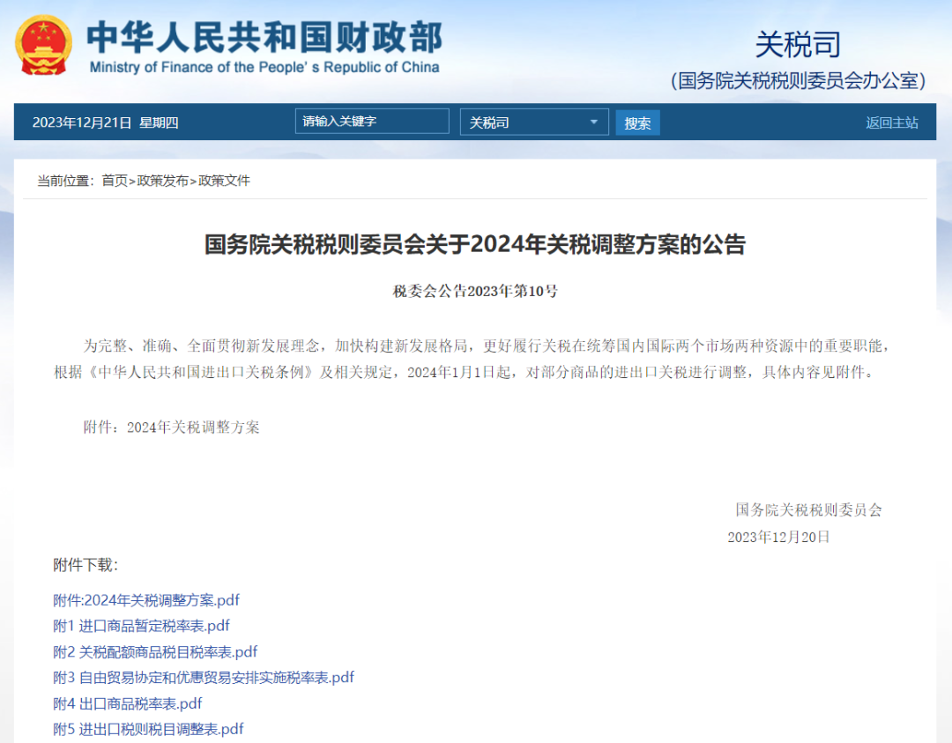
Task: Click the keyword search input field
Action: click(371, 122)
